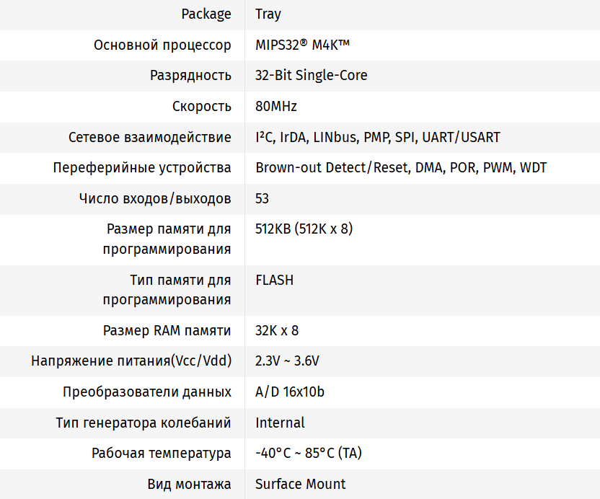
Task: Click the Размер RAM памяти label
Action: coord(167,331)
